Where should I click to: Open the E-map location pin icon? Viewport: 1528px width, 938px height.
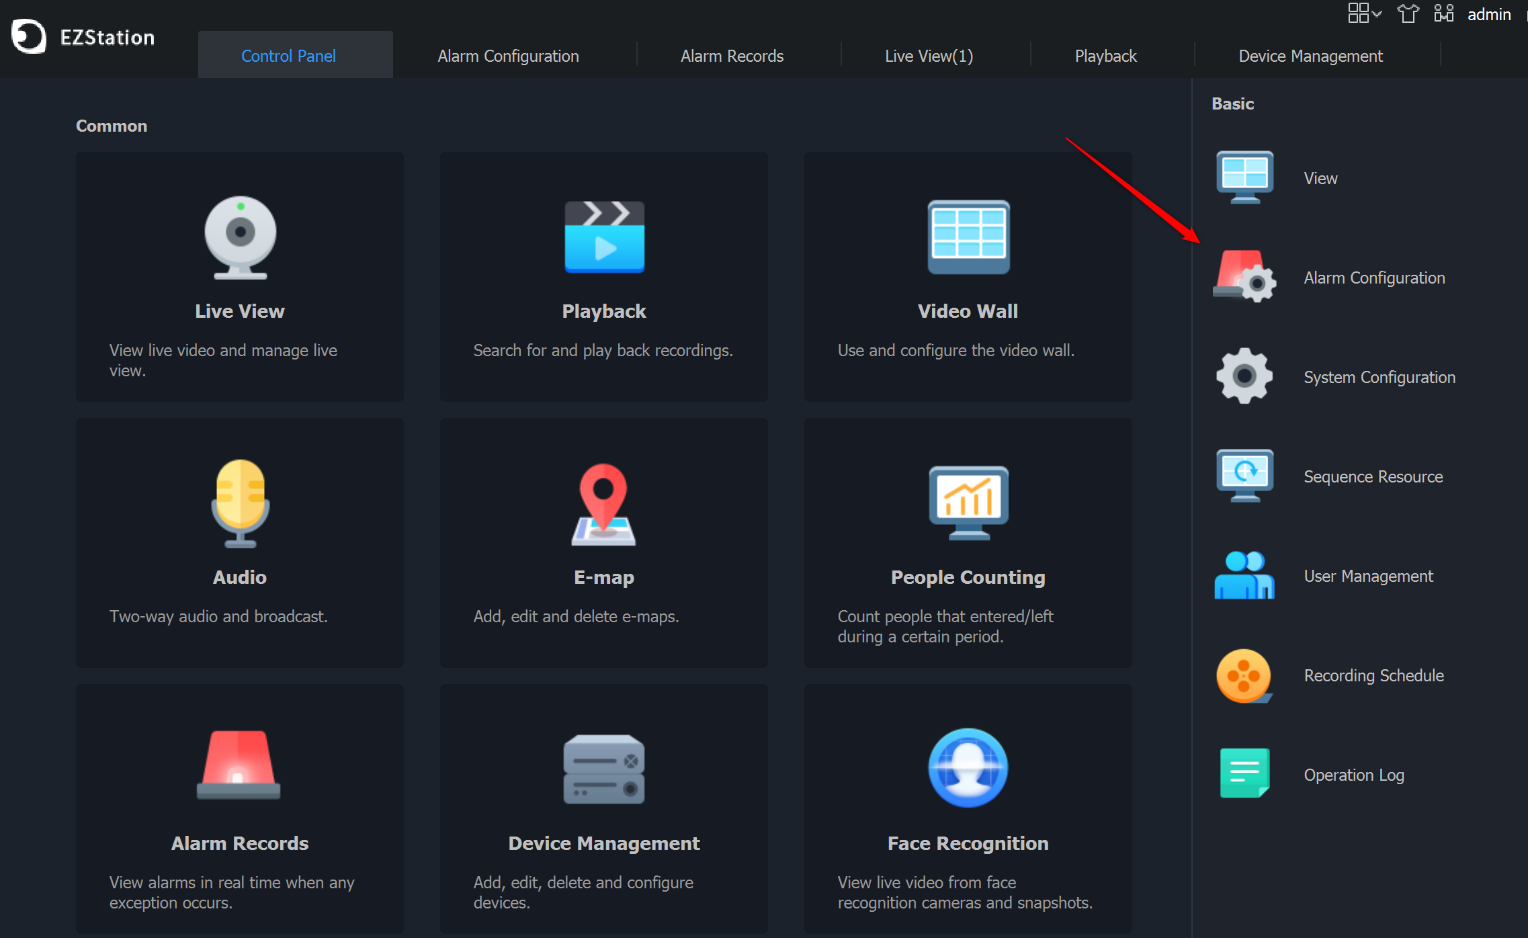click(603, 504)
